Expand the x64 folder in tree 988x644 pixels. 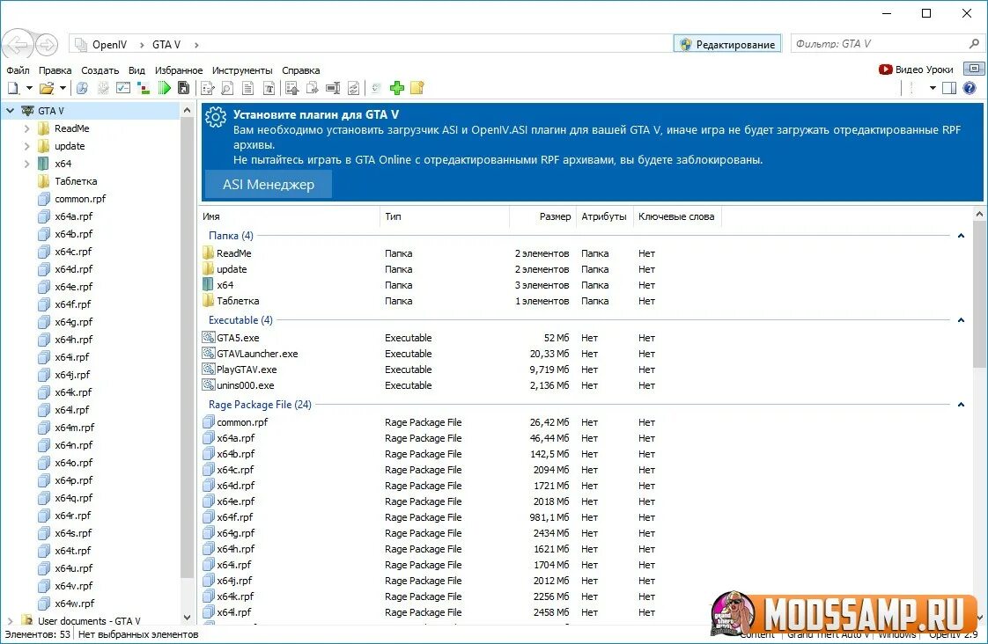(x=26, y=164)
